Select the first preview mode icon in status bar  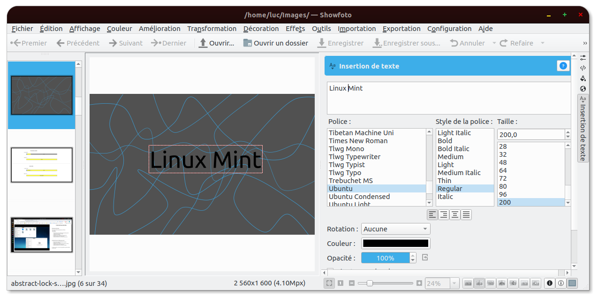click(x=468, y=283)
